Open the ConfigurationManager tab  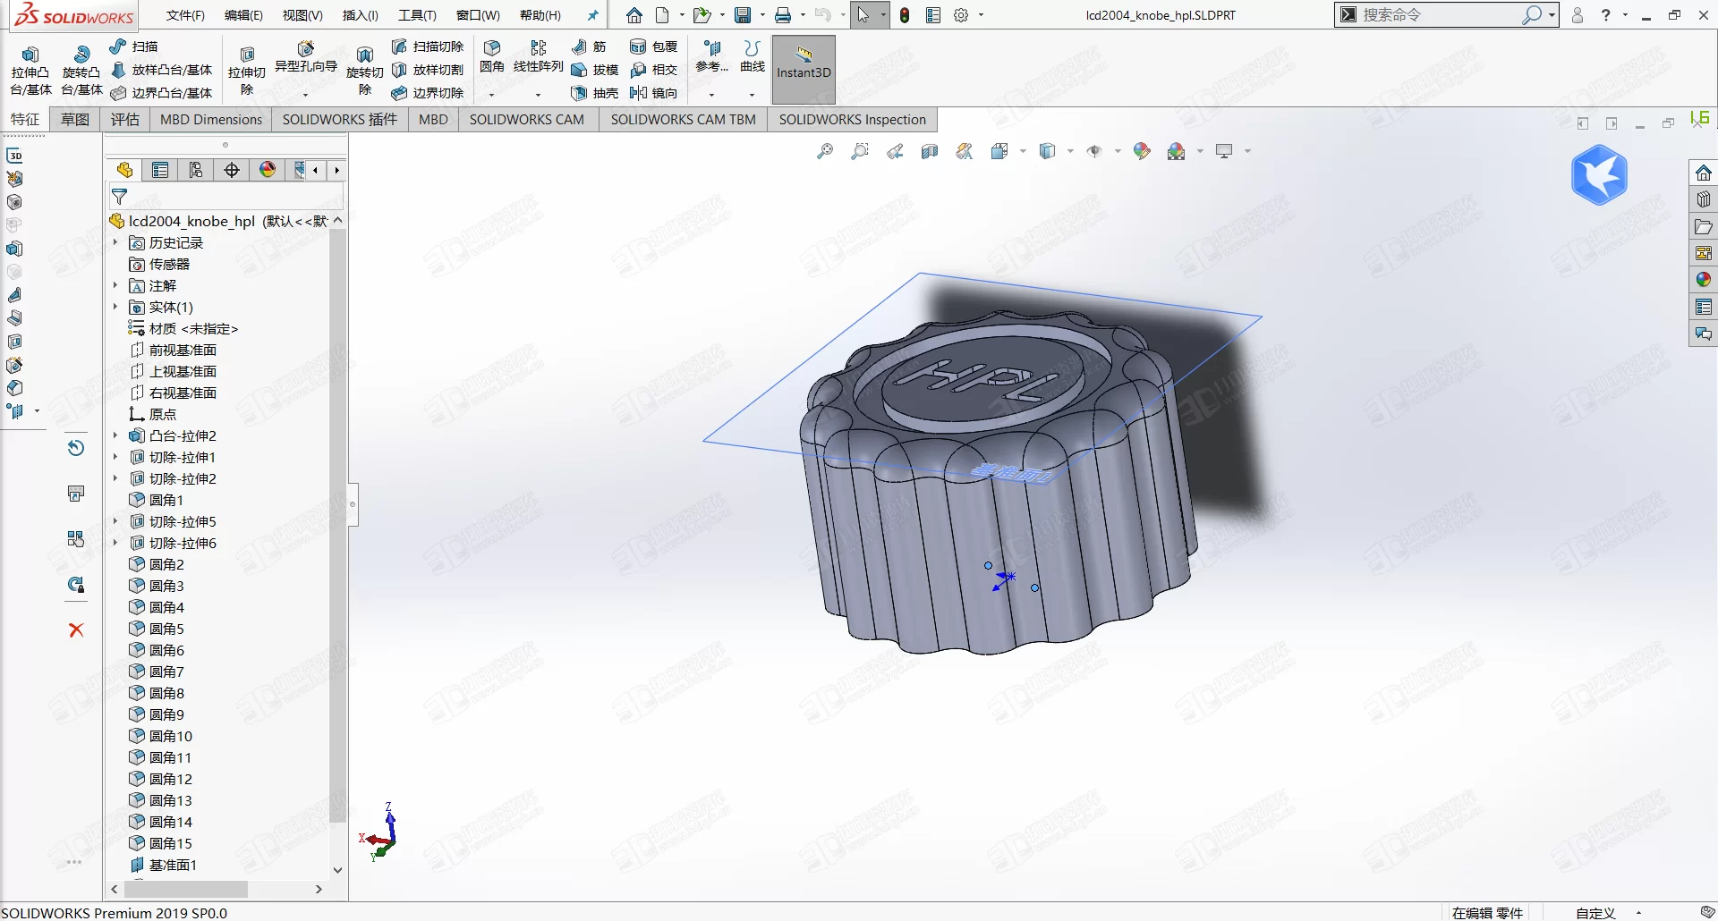pos(196,170)
